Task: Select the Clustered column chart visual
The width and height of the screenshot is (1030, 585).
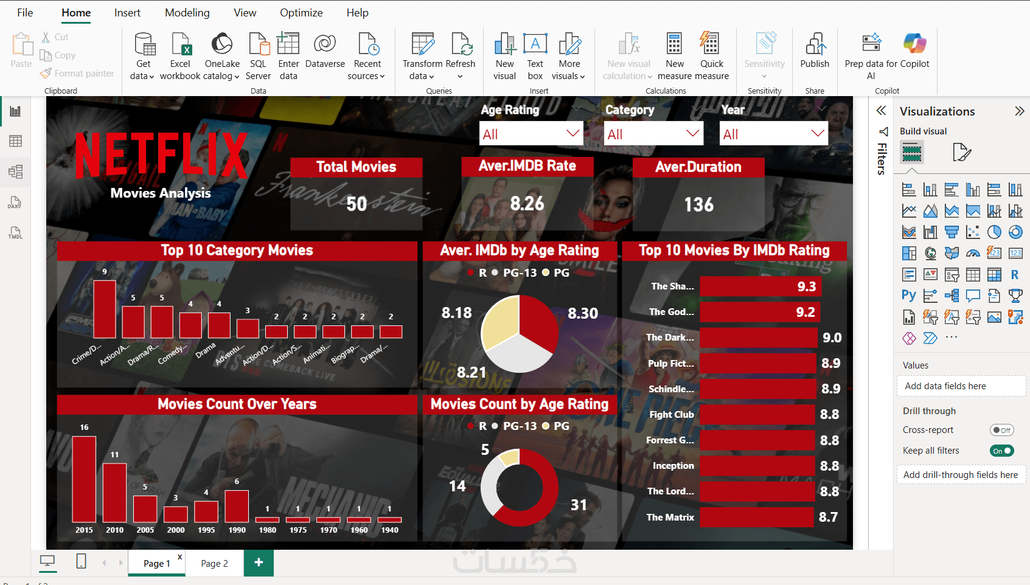Action: (x=973, y=190)
